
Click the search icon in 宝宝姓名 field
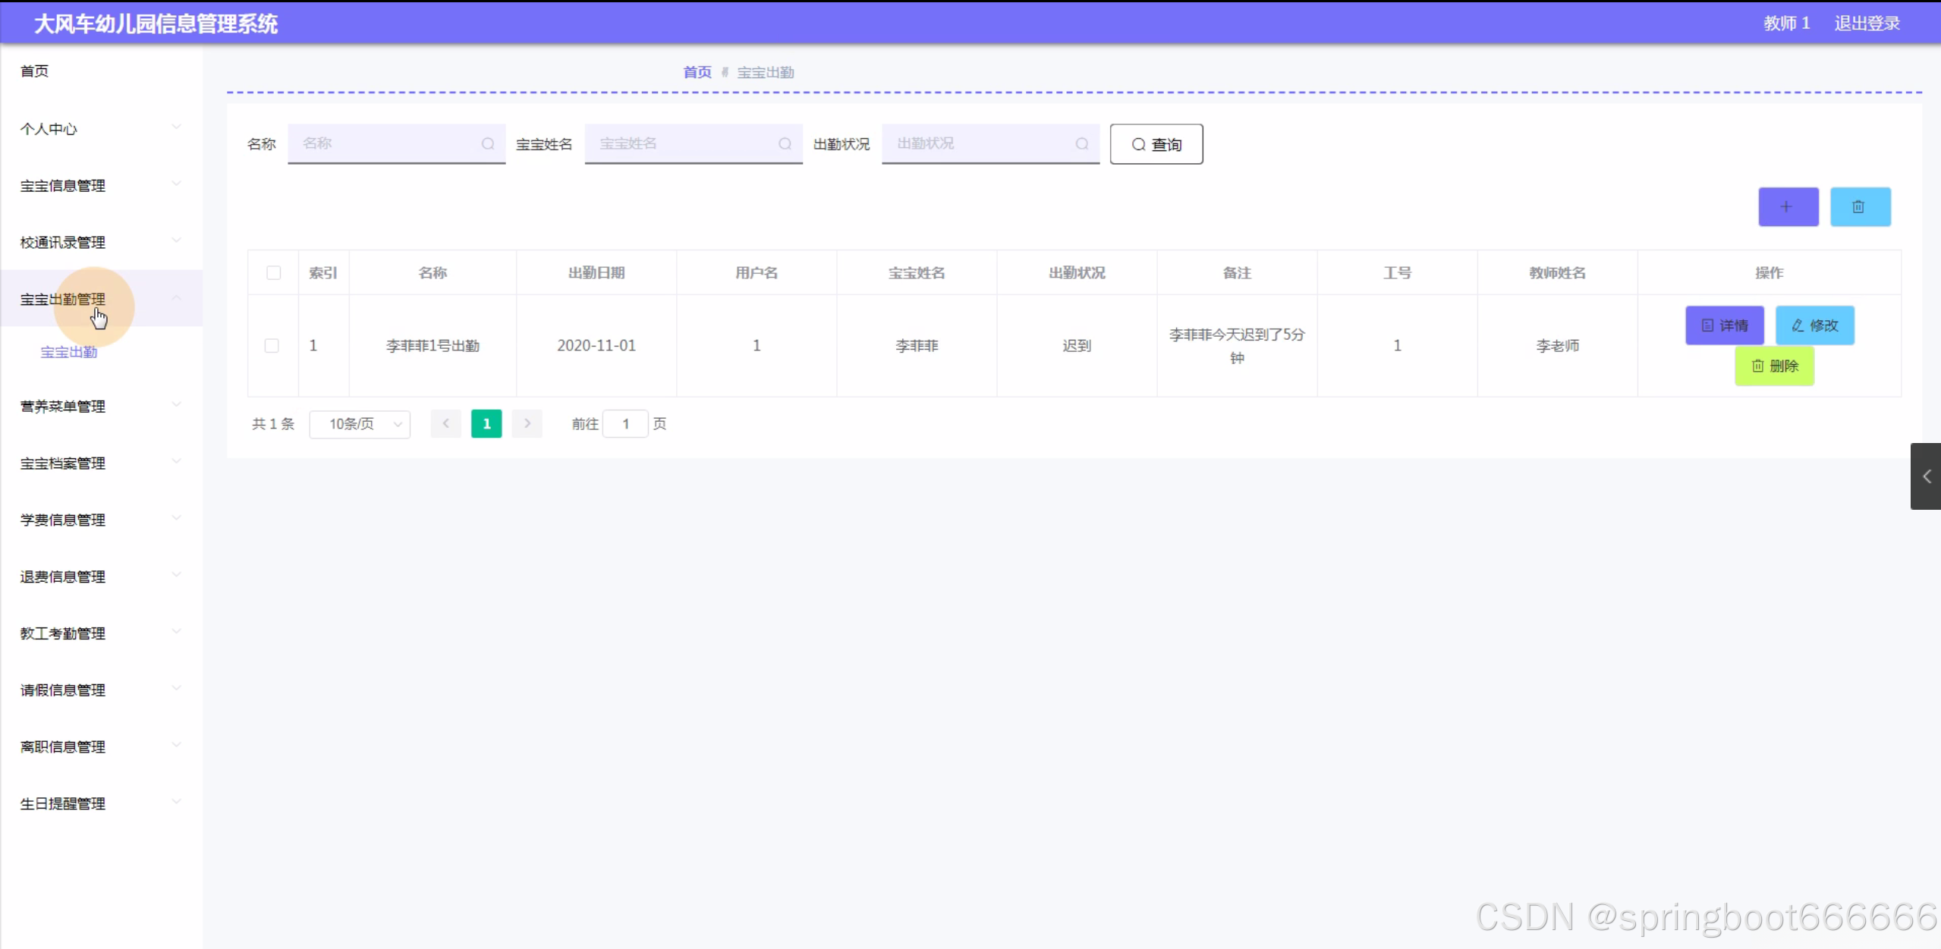tap(785, 143)
